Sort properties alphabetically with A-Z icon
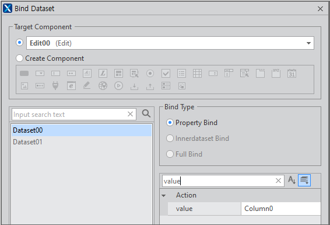The width and height of the screenshot is (330, 225). point(292,181)
